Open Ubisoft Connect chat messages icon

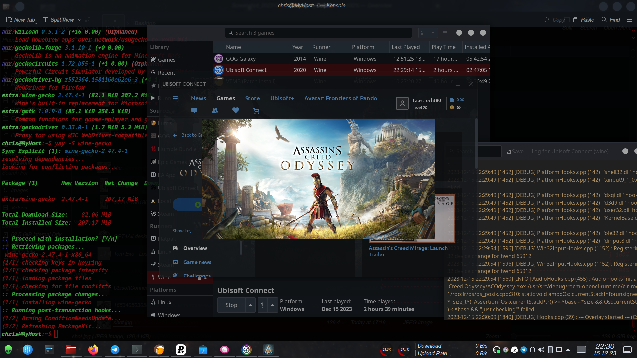point(194,110)
